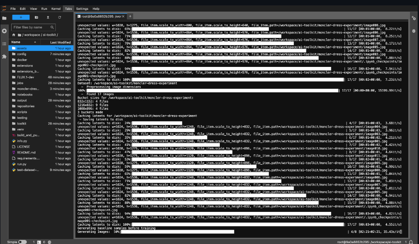Close the root@9a0a8852b295 terminal tab

[123, 17]
